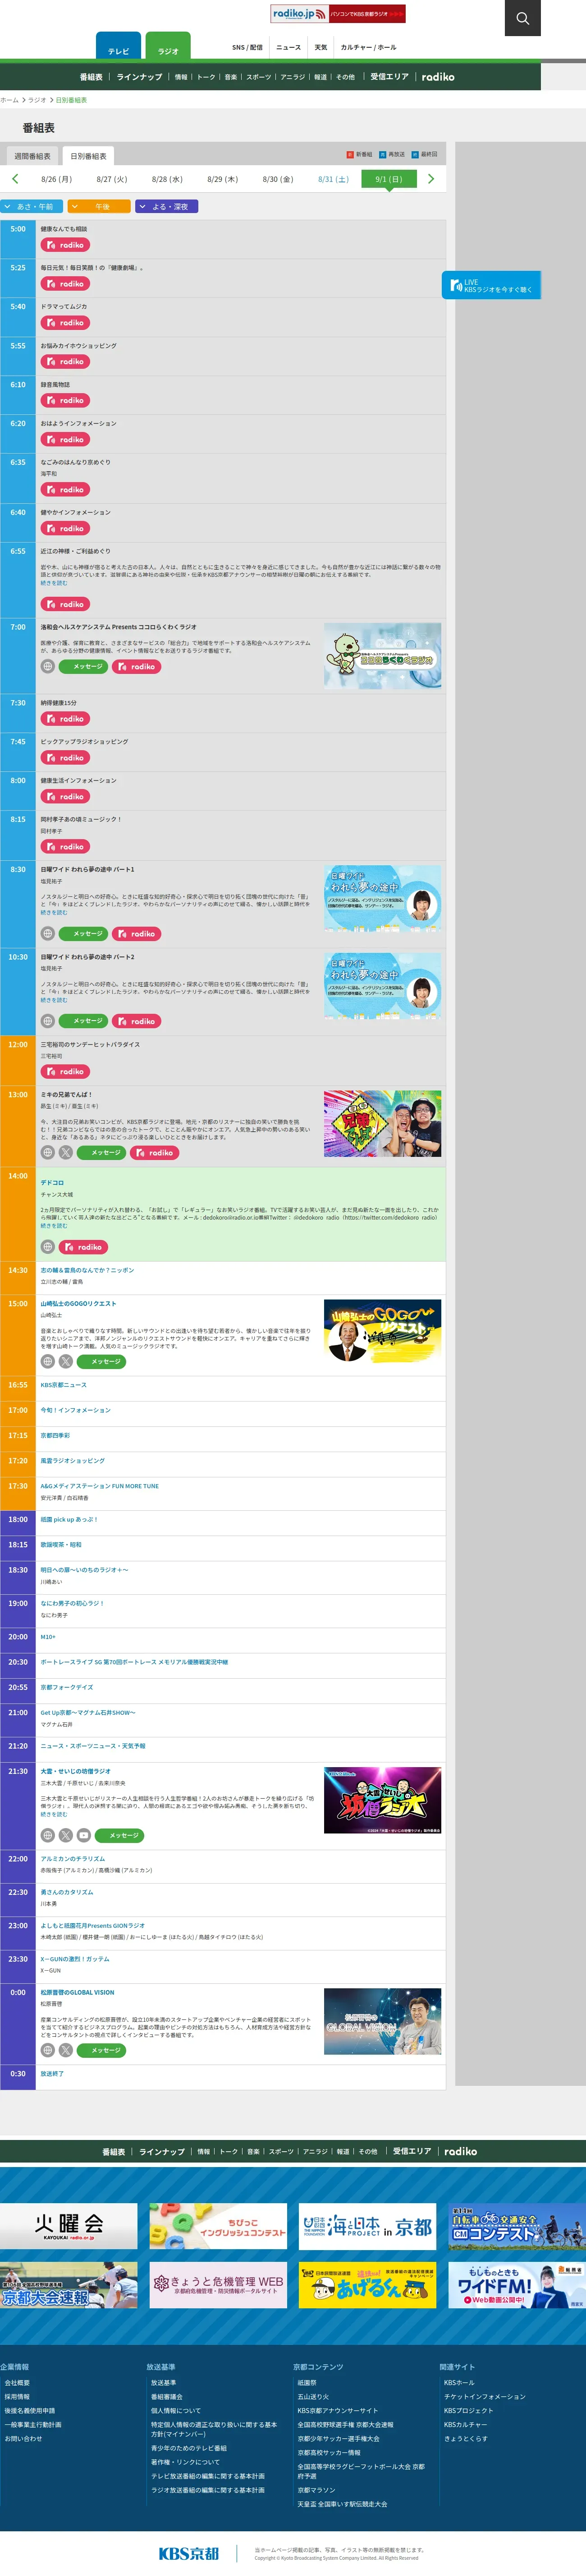
Task: Expand 続きを読む for わろら夢の途中 パート1
Action: tap(54, 912)
